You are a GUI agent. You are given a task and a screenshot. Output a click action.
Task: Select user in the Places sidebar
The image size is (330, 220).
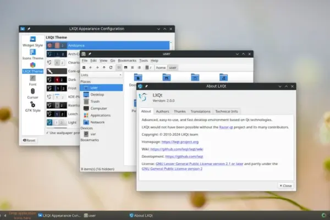point(101,87)
